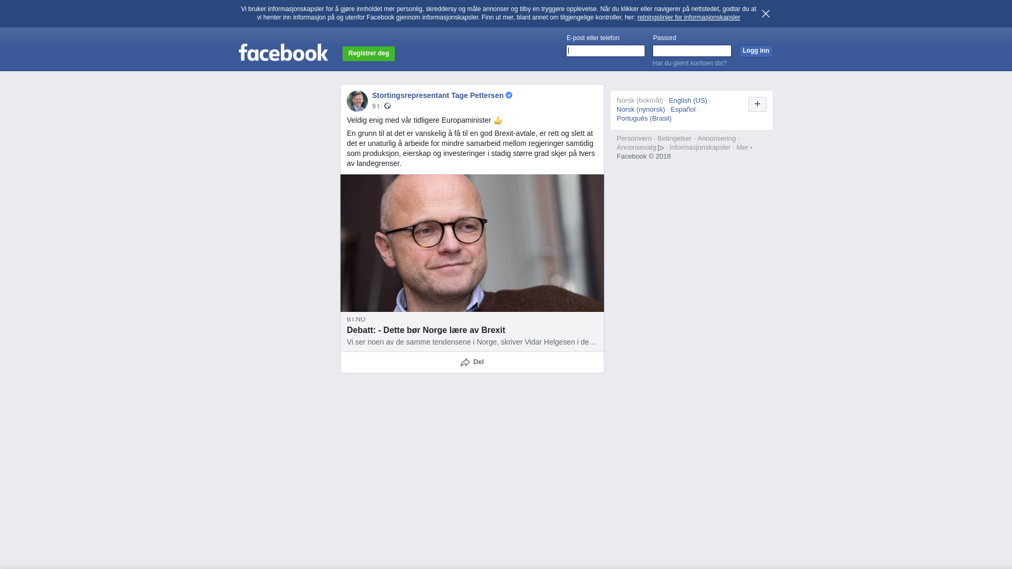Close the cookie notice banner

click(766, 14)
